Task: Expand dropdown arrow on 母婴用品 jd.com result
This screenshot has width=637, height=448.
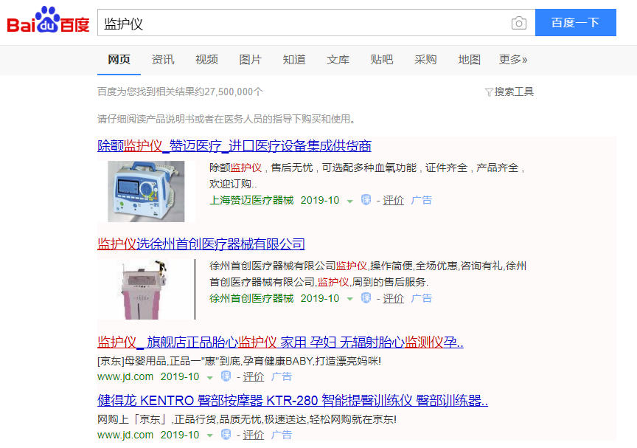Action: pyautogui.click(x=209, y=377)
